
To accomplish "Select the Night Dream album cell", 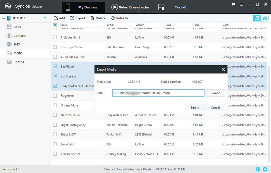I will click(x=143, y=125).
